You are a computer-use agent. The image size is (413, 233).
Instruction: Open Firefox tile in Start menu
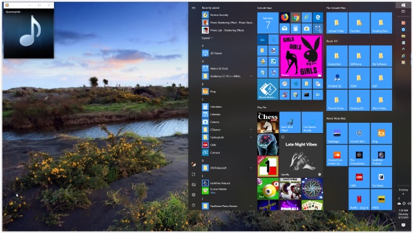point(285,17)
